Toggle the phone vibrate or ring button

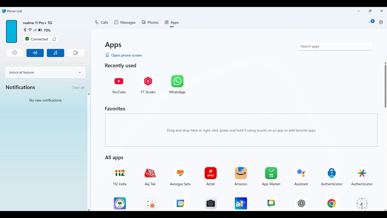pyautogui.click(x=76, y=53)
